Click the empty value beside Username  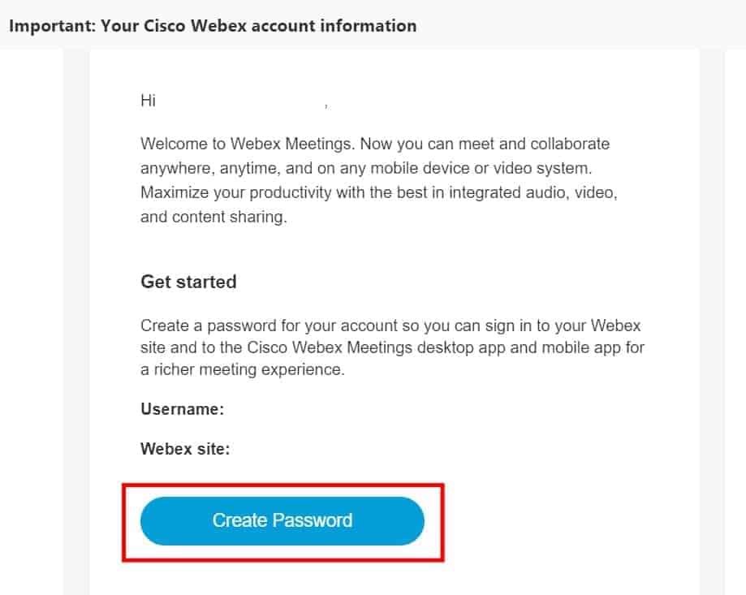(333, 409)
